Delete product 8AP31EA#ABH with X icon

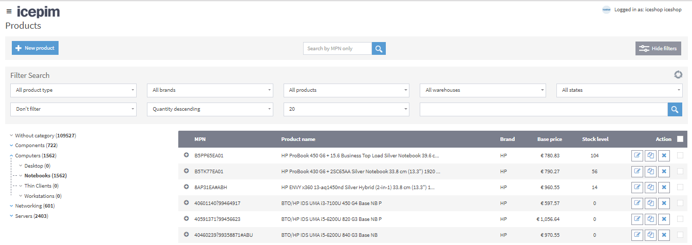click(664, 188)
